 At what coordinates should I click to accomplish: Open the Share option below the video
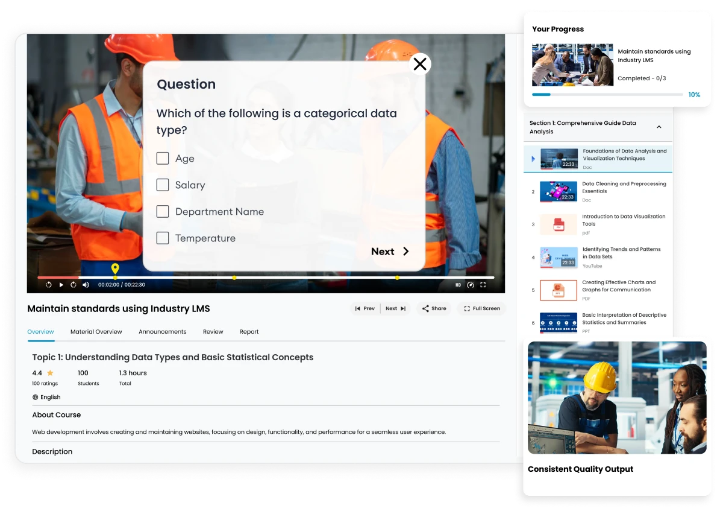(x=434, y=308)
